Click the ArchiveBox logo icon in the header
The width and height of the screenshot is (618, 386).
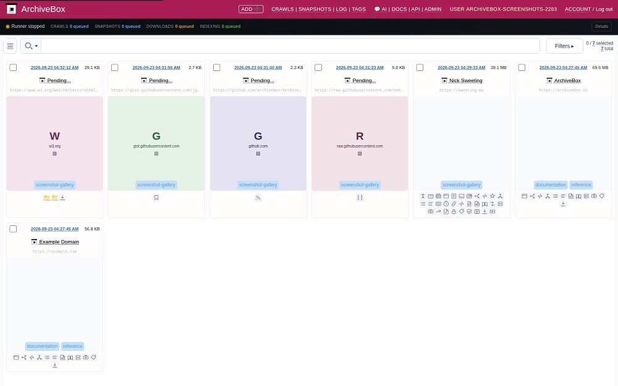point(11,9)
